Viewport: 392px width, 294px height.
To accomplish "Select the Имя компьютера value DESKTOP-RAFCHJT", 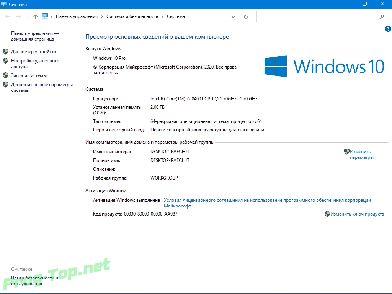I will tap(170, 152).
